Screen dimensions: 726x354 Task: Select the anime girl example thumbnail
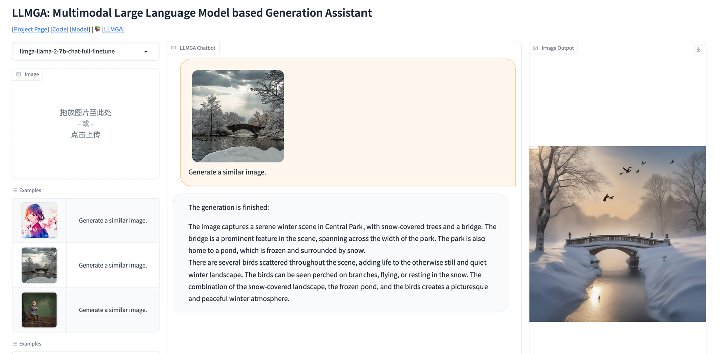click(x=39, y=220)
